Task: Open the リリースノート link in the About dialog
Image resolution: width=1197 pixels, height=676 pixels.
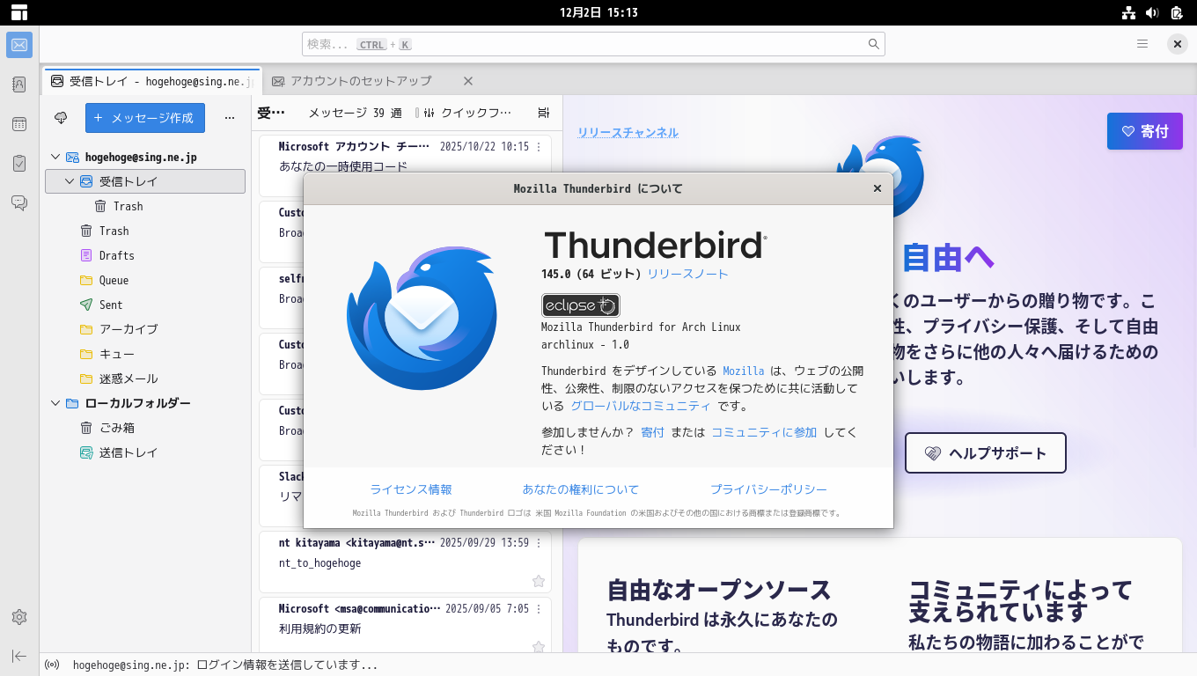Action: [x=687, y=274]
